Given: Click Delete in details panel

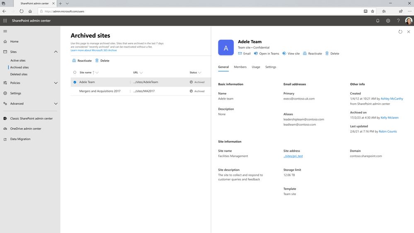Looking at the screenshot, I should coord(332,53).
